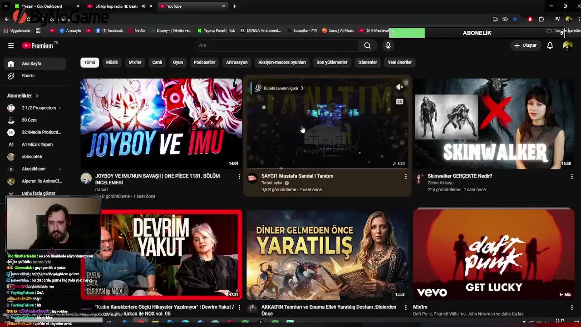This screenshot has width=581, height=327.
Task: Select the İzlenenler filter chip
Action: 368,62
